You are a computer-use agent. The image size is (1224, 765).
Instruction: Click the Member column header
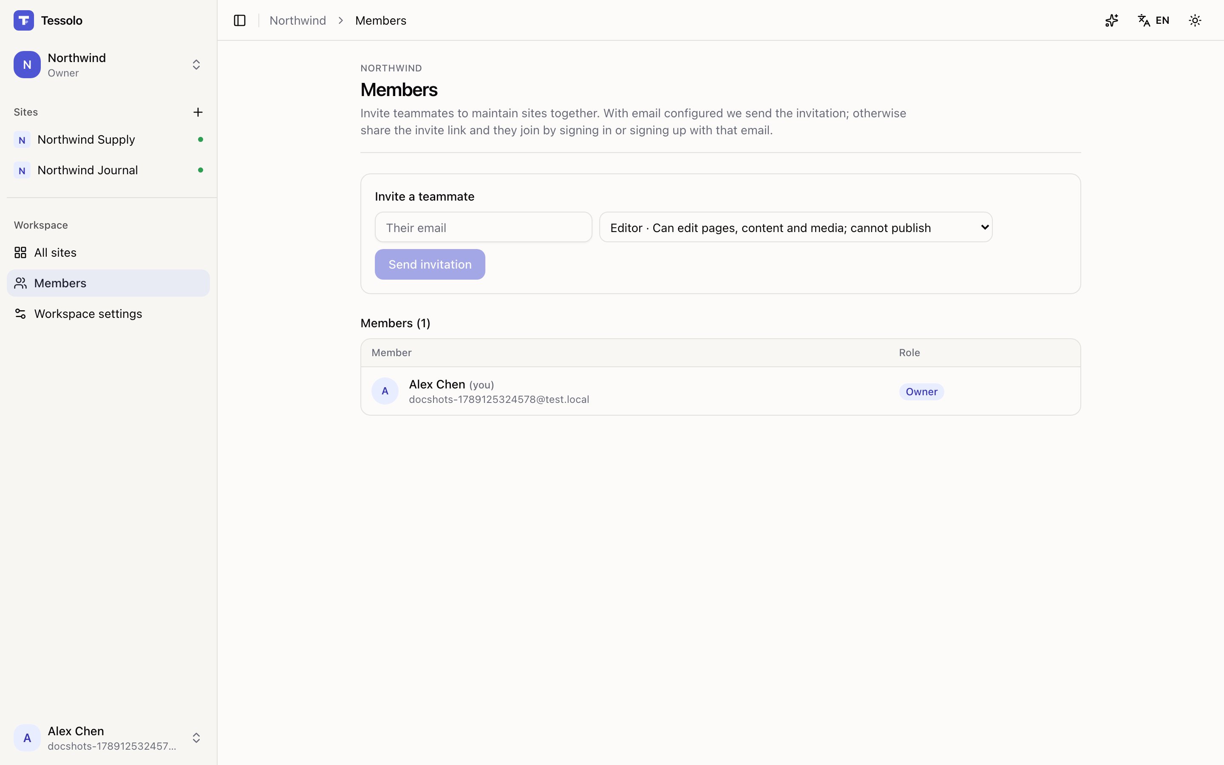391,353
